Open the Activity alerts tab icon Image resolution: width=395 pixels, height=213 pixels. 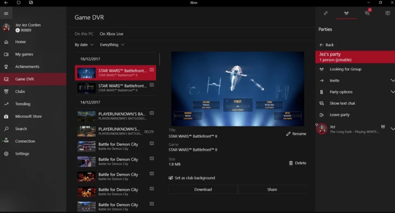point(388,13)
